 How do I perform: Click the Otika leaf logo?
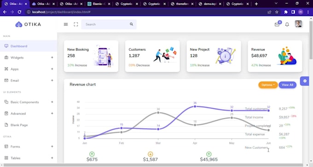[19, 24]
